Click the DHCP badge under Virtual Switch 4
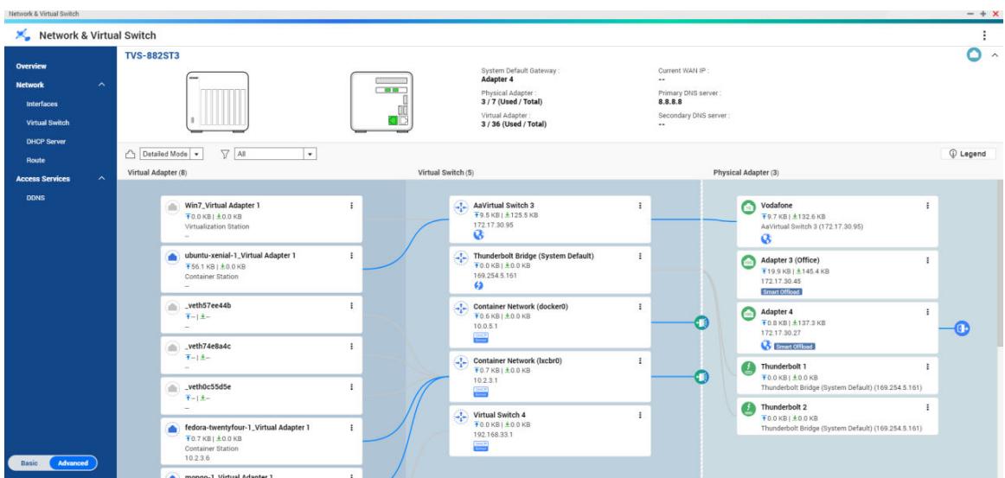The image size is (1005, 478). [x=480, y=446]
